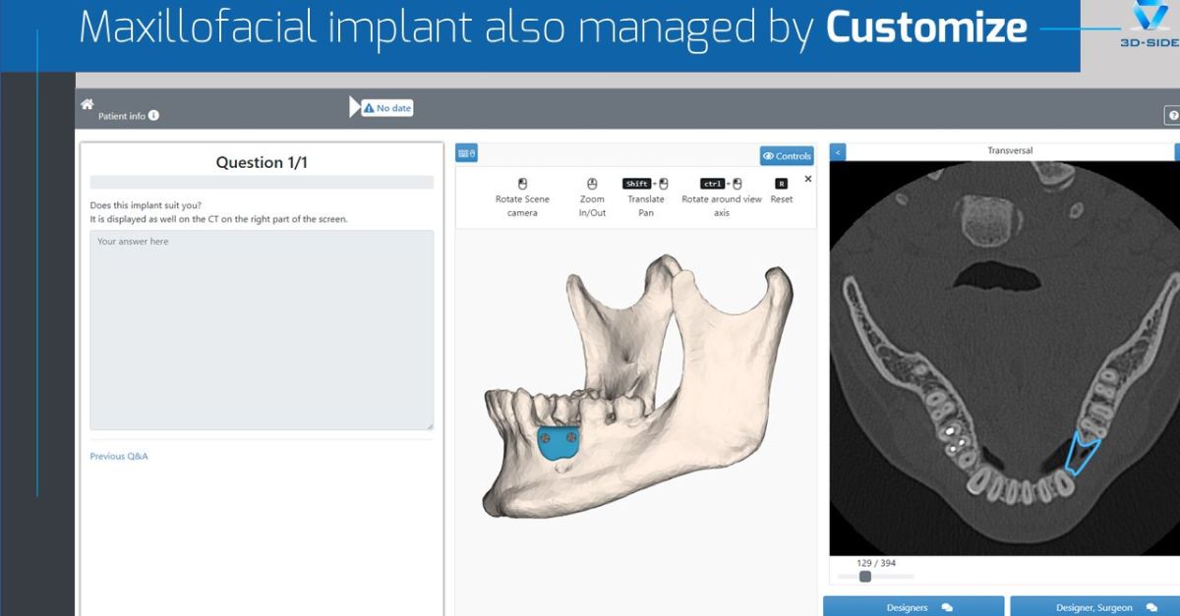This screenshot has width=1180, height=616.
Task: Click the No date warning badge
Action: coord(387,108)
